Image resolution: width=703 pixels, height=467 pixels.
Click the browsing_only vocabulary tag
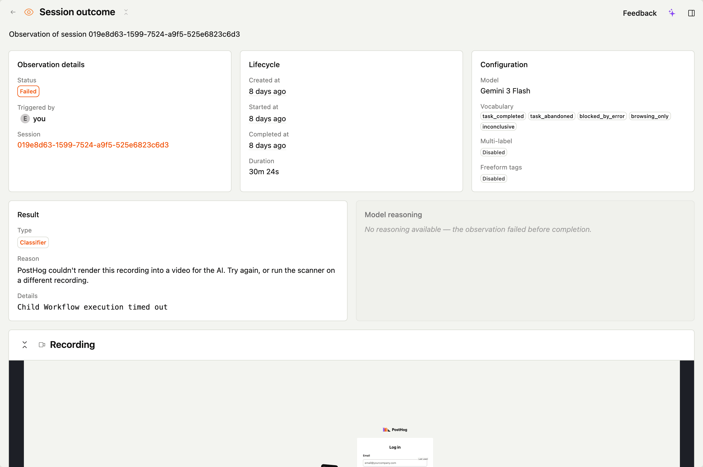point(650,116)
